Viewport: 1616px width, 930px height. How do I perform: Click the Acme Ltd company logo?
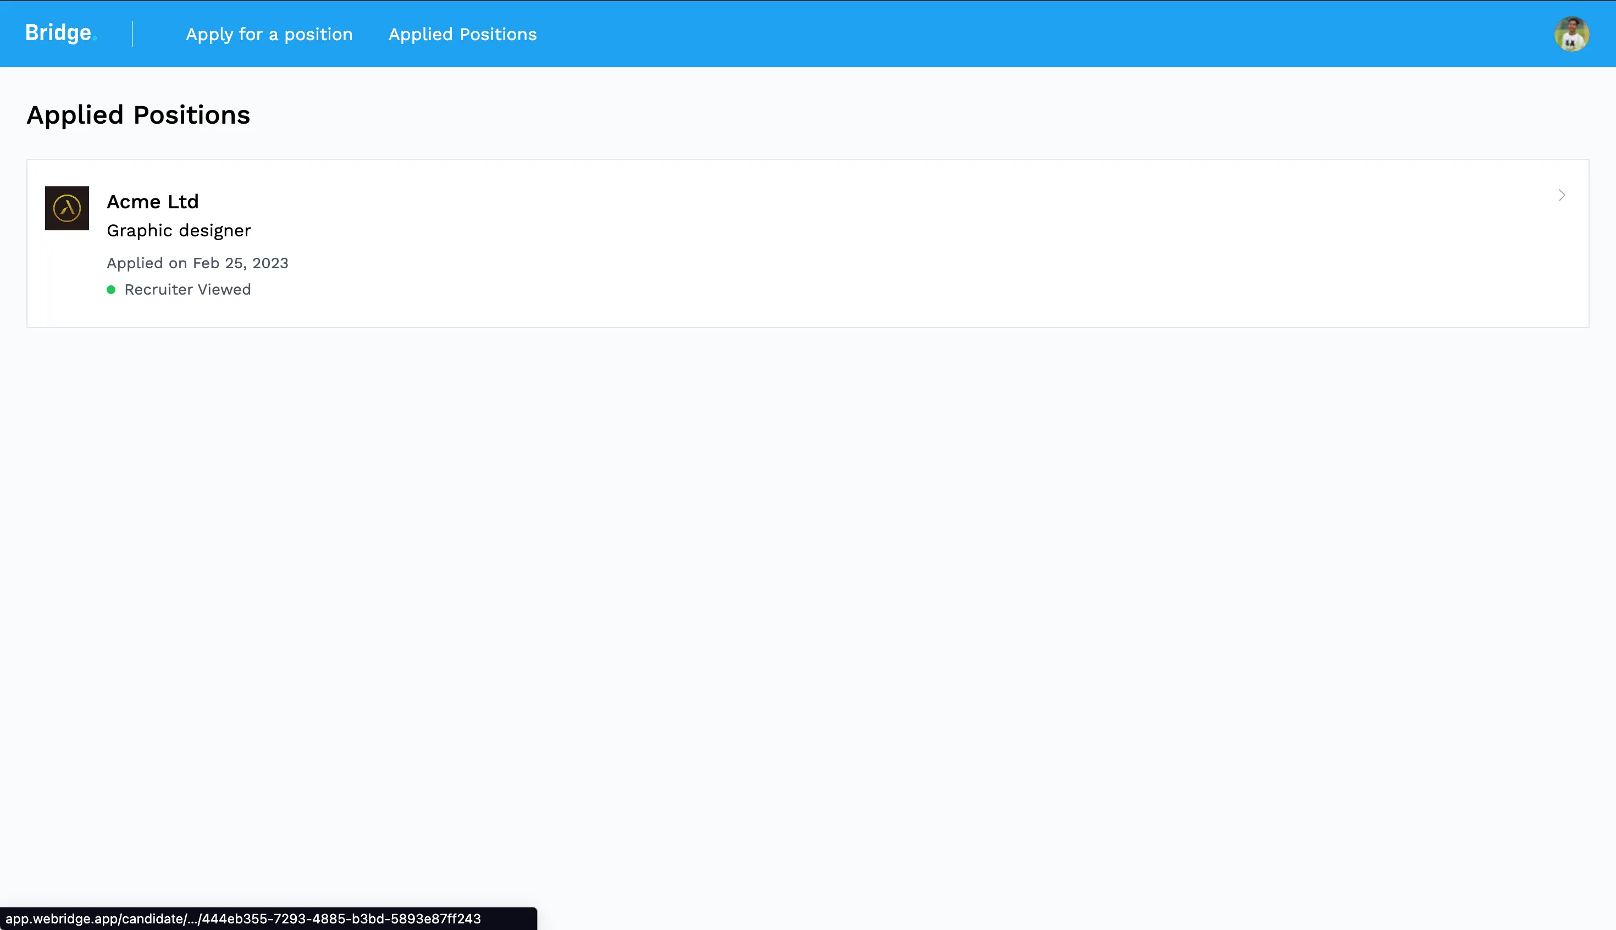[x=67, y=208]
